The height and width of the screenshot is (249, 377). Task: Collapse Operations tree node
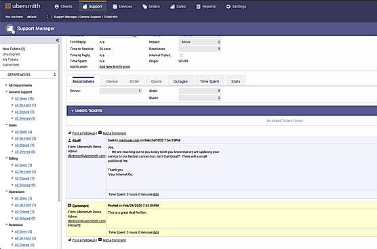(x=7, y=191)
